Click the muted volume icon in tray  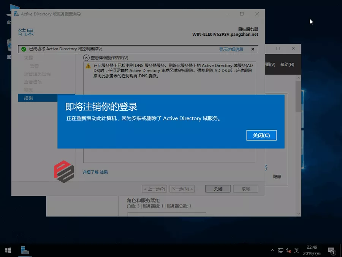tap(288, 251)
